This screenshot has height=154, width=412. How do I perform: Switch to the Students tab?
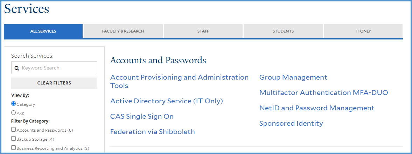pyautogui.click(x=283, y=31)
